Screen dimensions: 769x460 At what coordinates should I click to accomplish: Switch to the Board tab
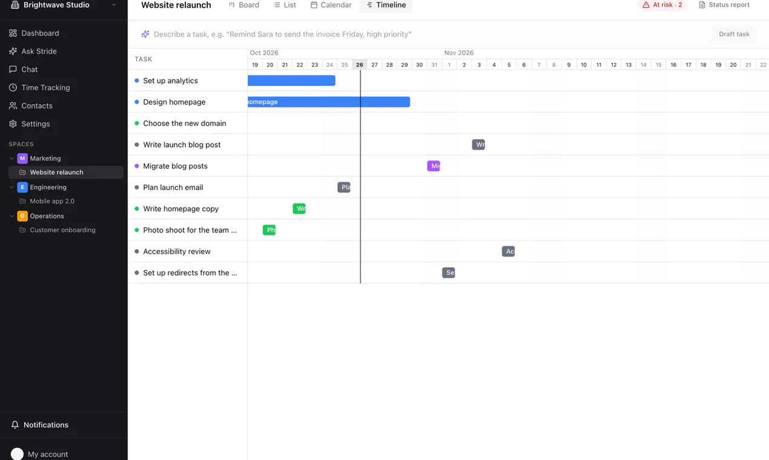pos(244,5)
